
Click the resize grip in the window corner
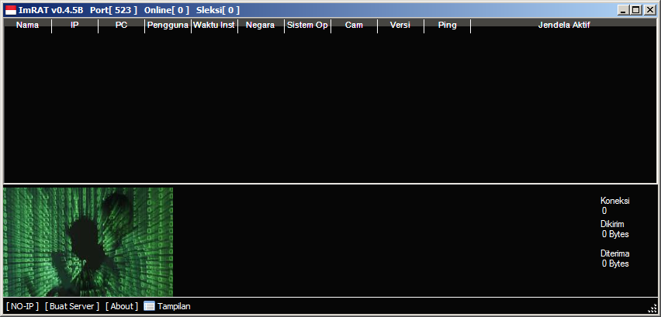pyautogui.click(x=652, y=309)
